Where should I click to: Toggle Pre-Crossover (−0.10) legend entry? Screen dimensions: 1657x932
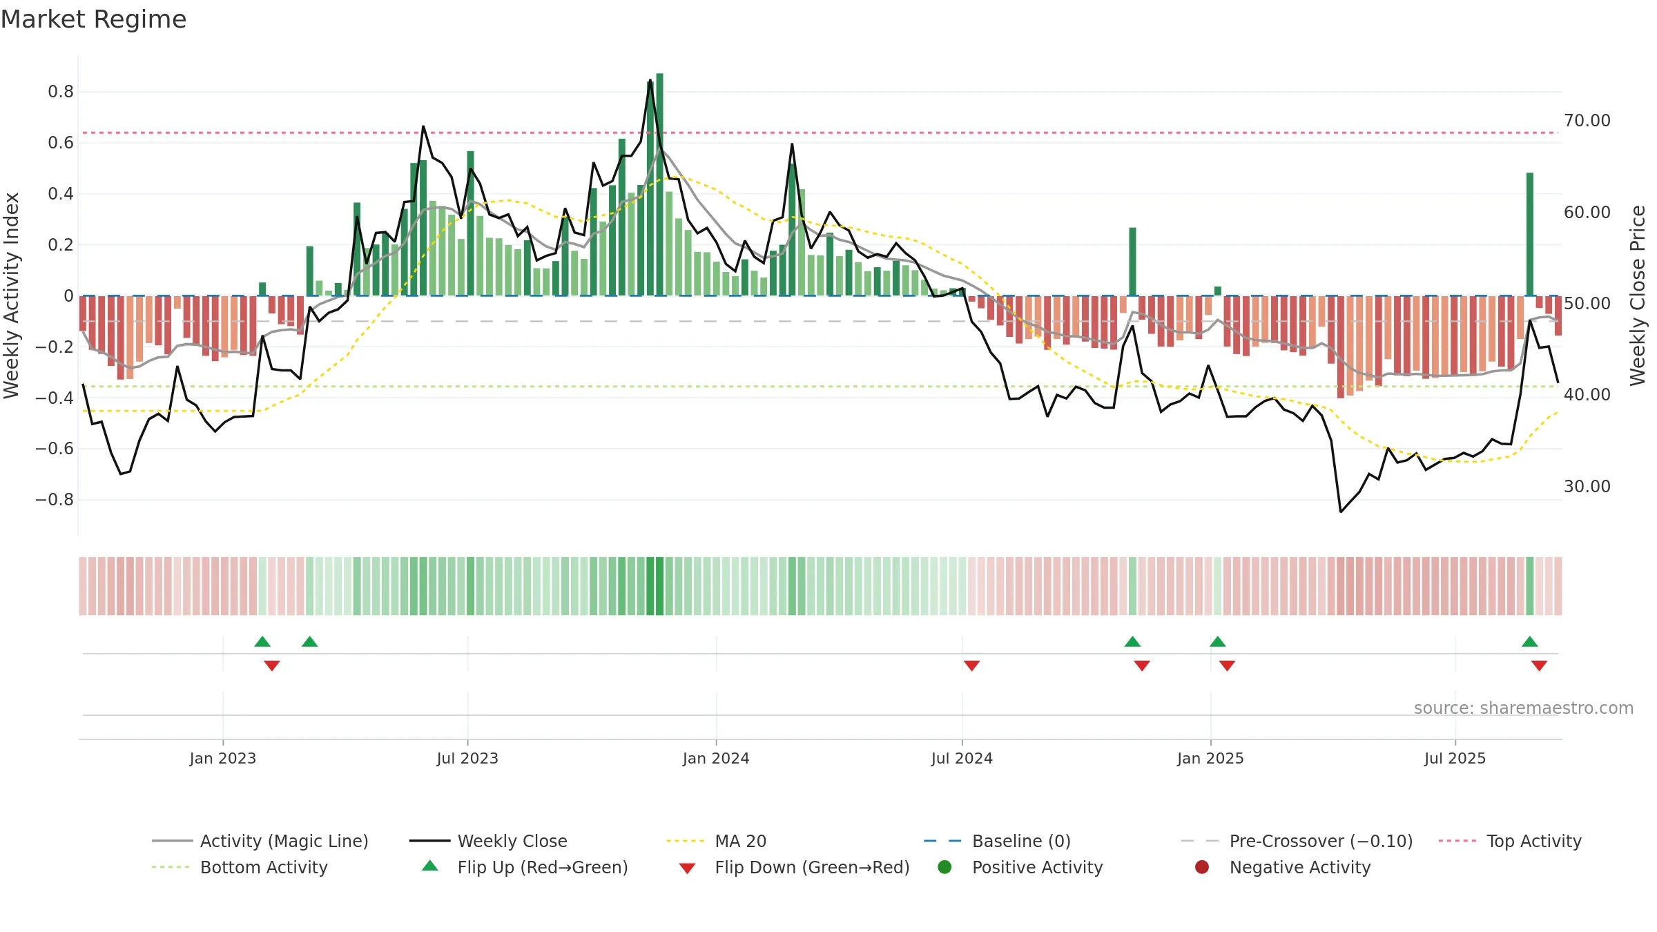(1297, 841)
